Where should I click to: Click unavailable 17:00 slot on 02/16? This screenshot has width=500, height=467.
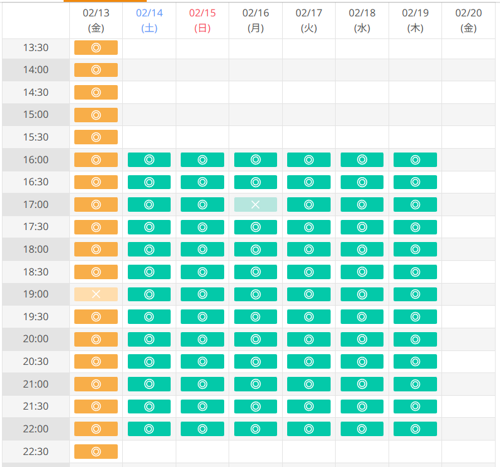pos(256,205)
